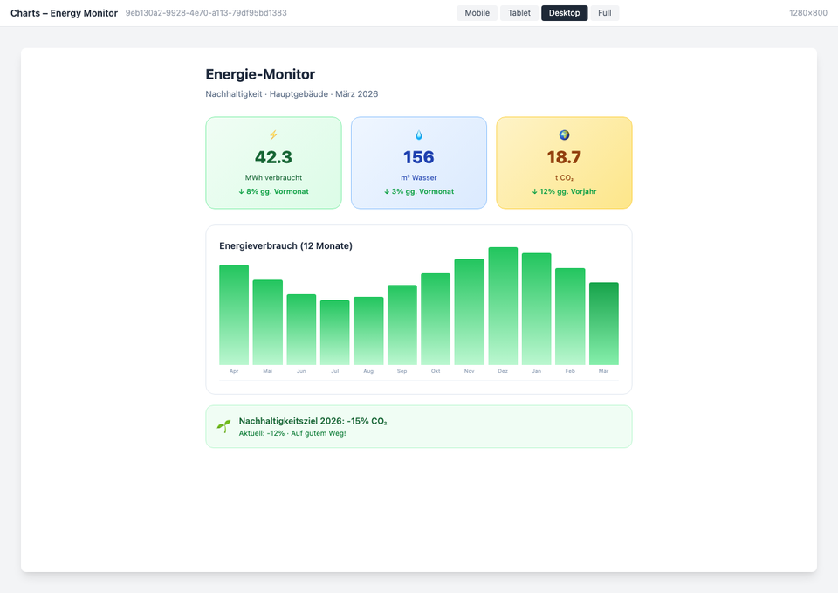838x593 pixels.
Task: Click the globe CO₂ icon
Action: (564, 134)
